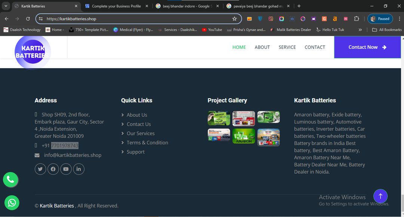The image size is (404, 217).
Task: Open the Our Services quick link
Action: [140, 133]
